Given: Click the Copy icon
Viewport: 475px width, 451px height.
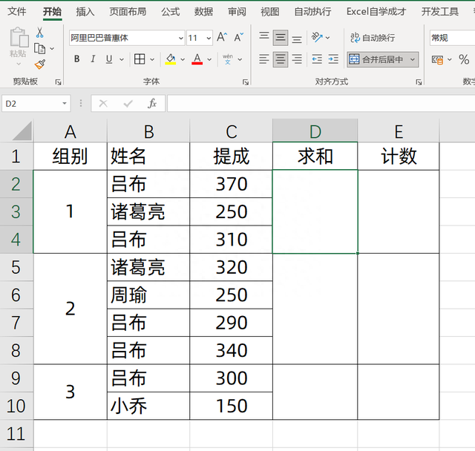Looking at the screenshot, I should click(x=39, y=48).
